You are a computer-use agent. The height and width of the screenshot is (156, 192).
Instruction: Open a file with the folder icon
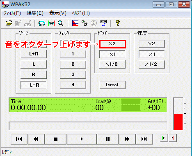(x=9, y=23)
